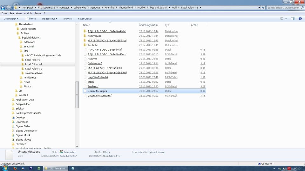Select Crash Reports in the tree
The image size is (305, 171).
coord(28,29)
